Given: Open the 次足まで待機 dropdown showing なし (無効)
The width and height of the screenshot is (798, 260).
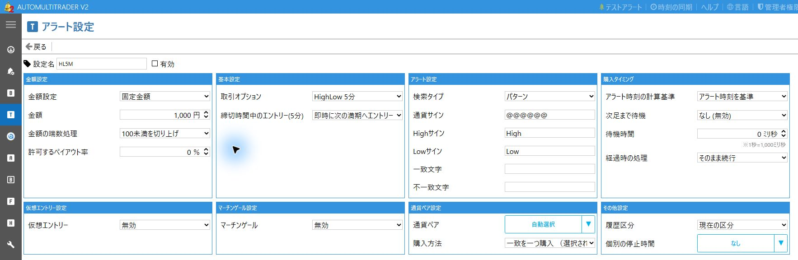Looking at the screenshot, I should coord(742,115).
